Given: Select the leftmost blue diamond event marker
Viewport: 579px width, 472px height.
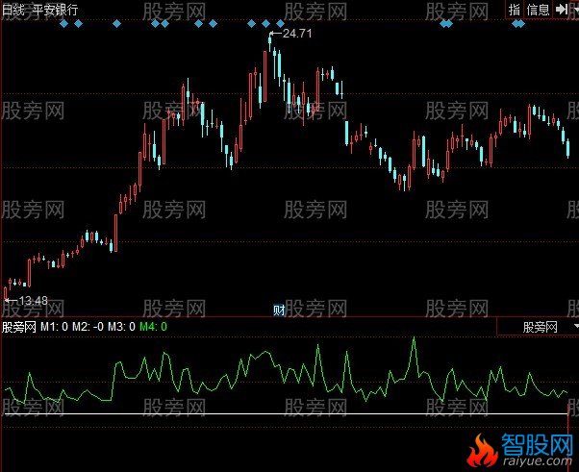Looking at the screenshot, I should 64,24.
